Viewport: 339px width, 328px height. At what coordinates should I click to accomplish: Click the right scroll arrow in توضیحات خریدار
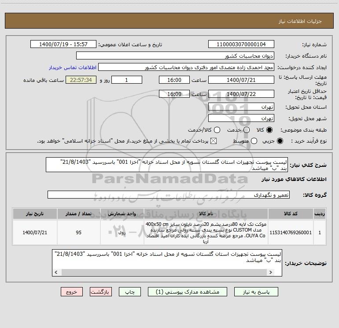pyautogui.click(x=270, y=272)
